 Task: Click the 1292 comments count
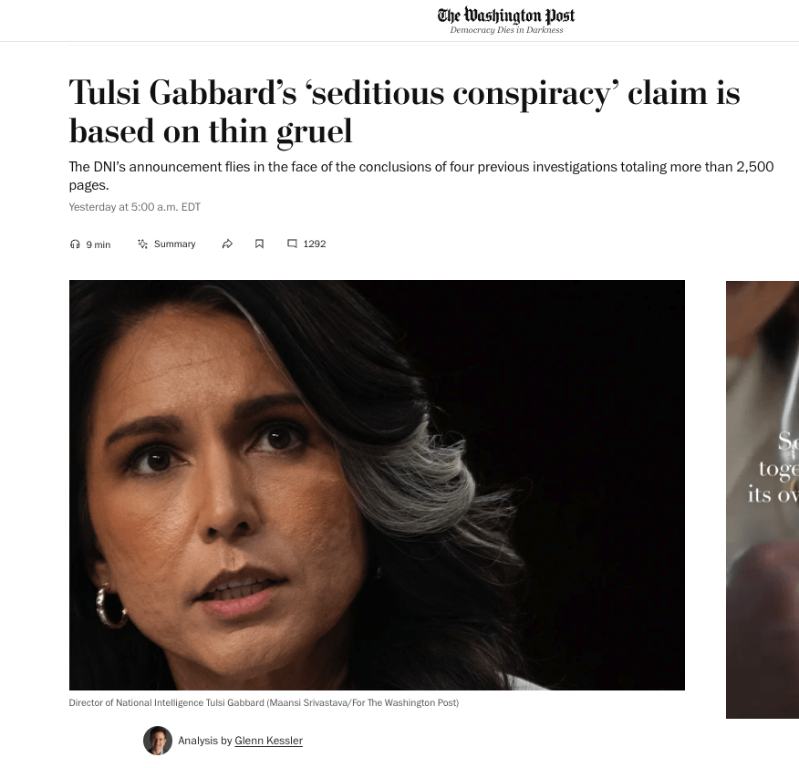point(315,244)
